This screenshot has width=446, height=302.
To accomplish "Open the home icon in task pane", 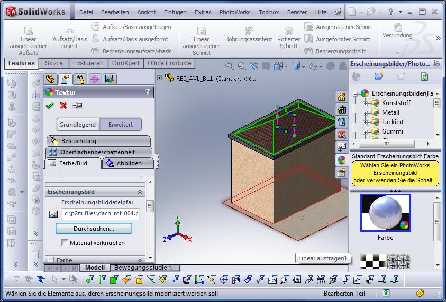I will (341, 97).
